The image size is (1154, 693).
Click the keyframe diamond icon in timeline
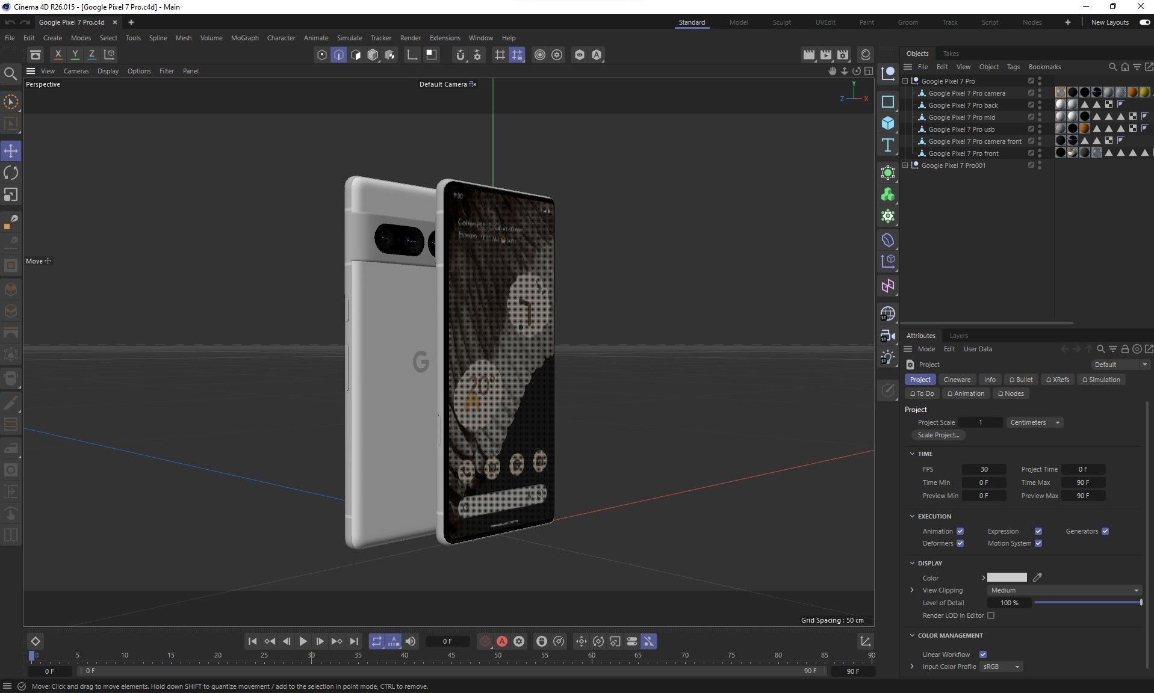click(36, 641)
